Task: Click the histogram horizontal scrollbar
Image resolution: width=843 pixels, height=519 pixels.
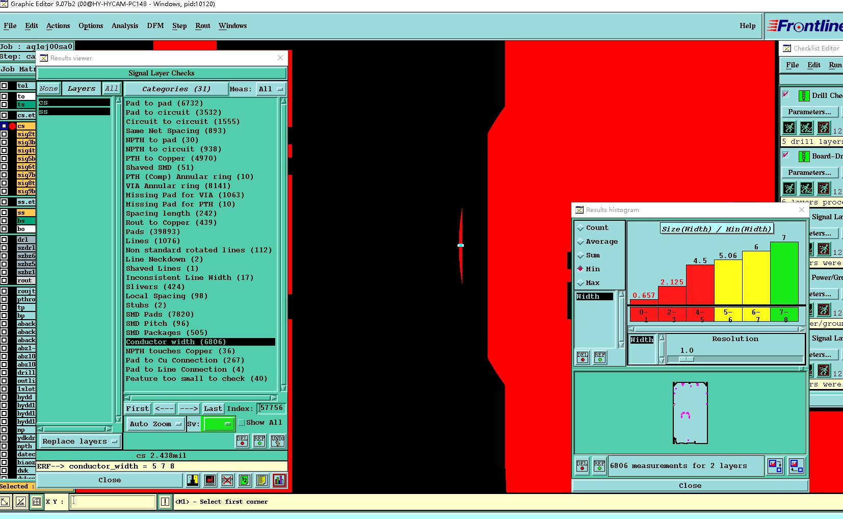Action: tap(716, 329)
